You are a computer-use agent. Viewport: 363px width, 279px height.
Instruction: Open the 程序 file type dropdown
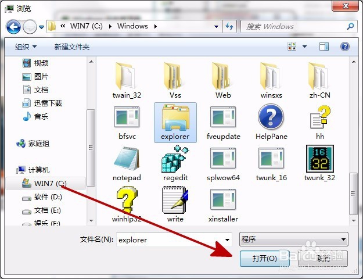(x=293, y=239)
